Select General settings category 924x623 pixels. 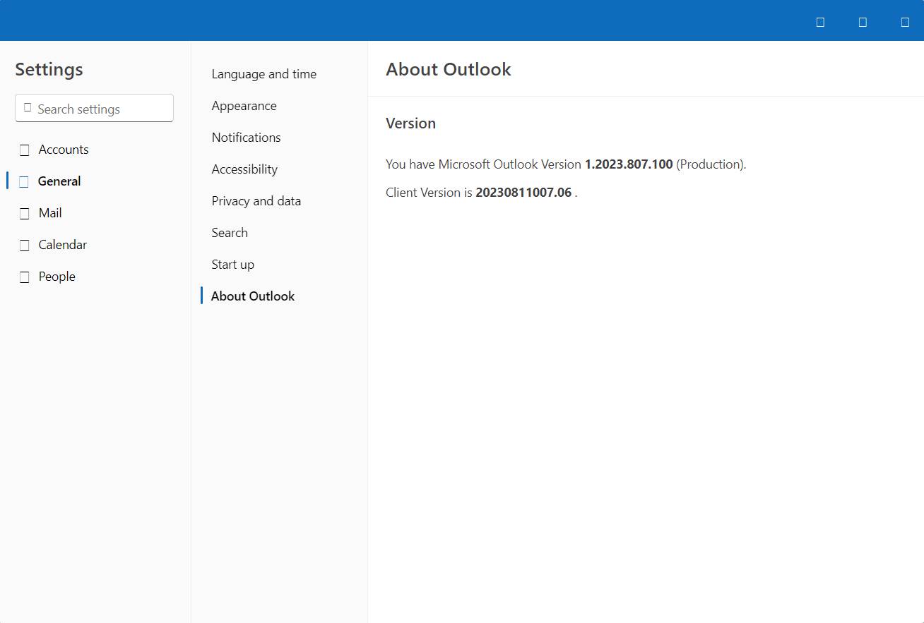pyautogui.click(x=94, y=181)
